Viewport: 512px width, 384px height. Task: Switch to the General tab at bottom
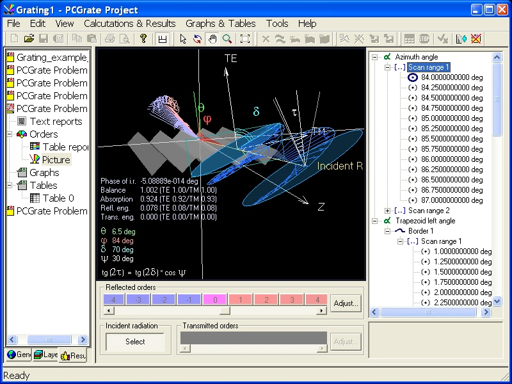click(x=19, y=355)
